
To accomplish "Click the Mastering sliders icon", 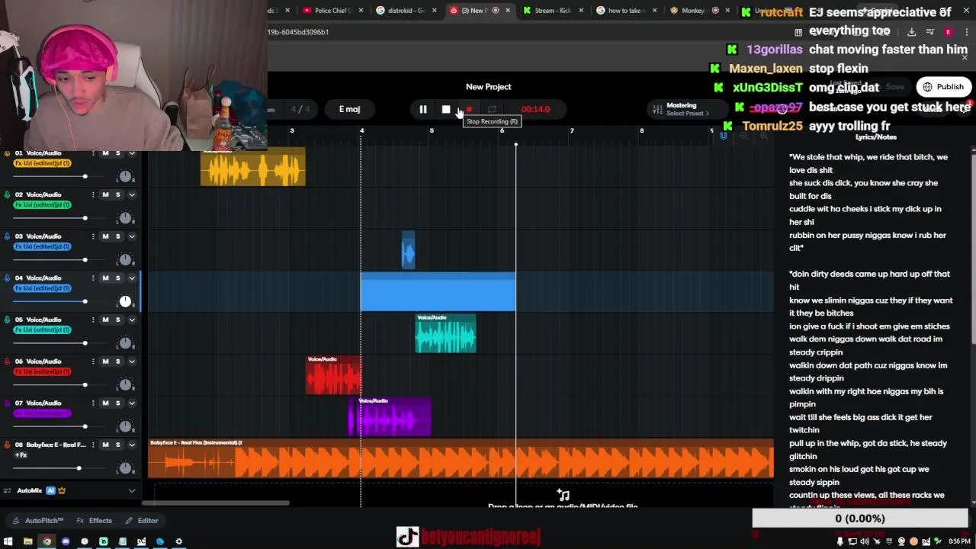I will coord(657,109).
